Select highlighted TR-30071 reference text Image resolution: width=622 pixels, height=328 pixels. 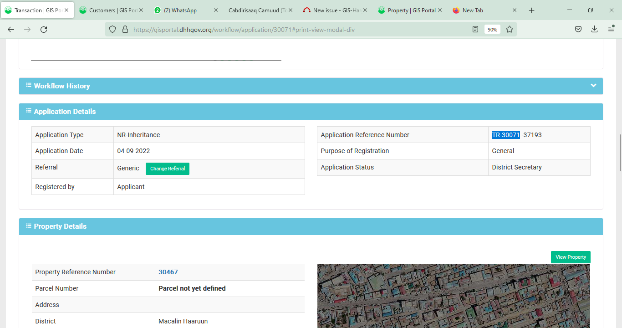point(506,135)
